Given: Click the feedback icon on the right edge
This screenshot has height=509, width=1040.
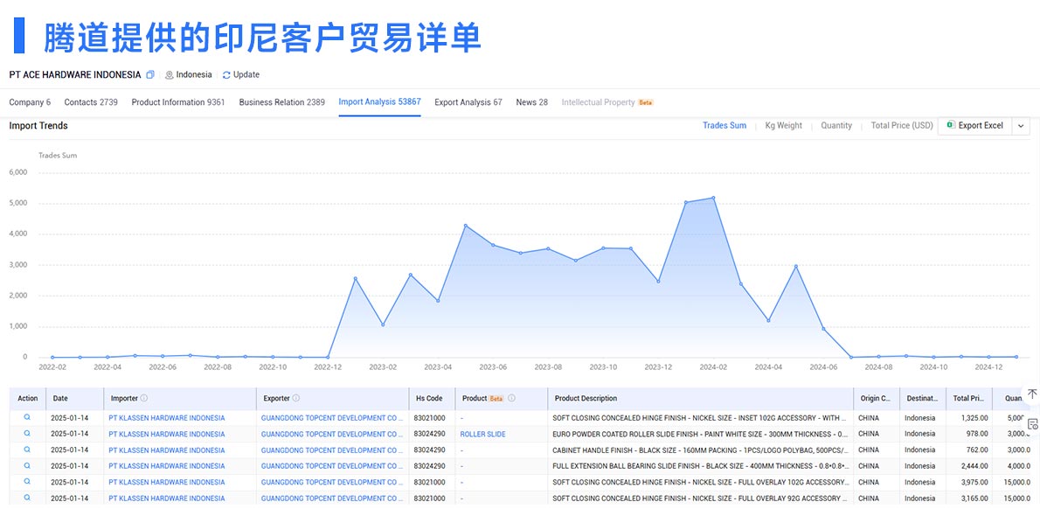Looking at the screenshot, I should click(x=1032, y=423).
